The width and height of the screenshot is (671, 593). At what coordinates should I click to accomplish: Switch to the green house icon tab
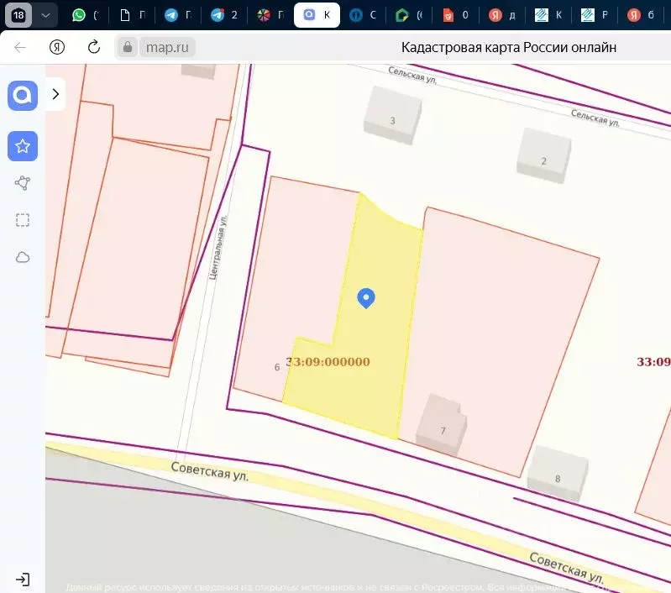[409, 15]
